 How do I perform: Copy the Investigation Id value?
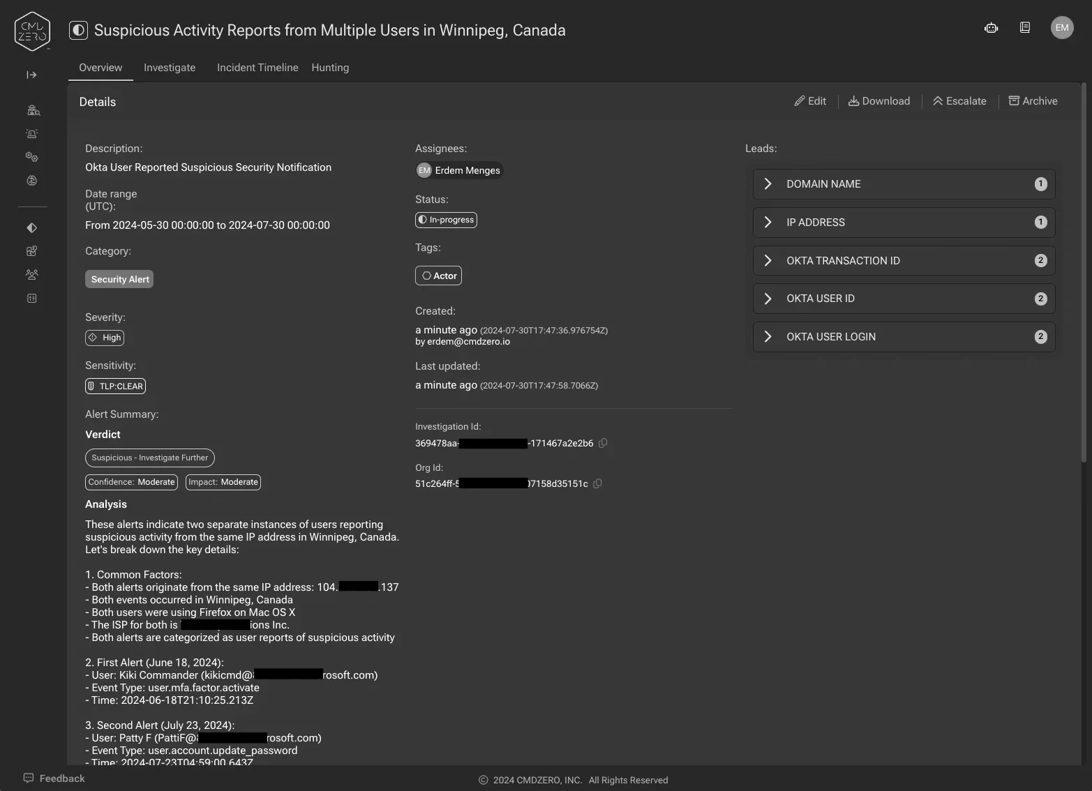(x=604, y=443)
